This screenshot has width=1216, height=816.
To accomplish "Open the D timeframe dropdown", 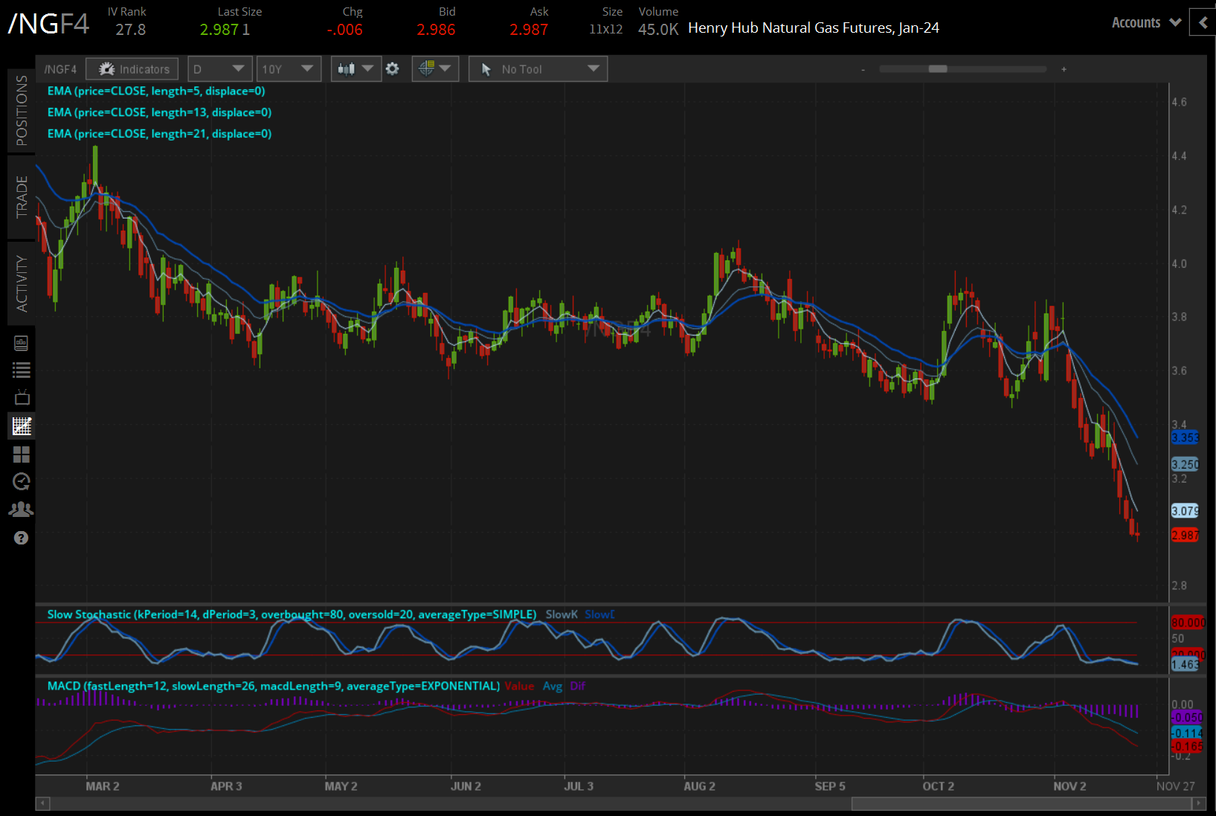I will [x=219, y=68].
